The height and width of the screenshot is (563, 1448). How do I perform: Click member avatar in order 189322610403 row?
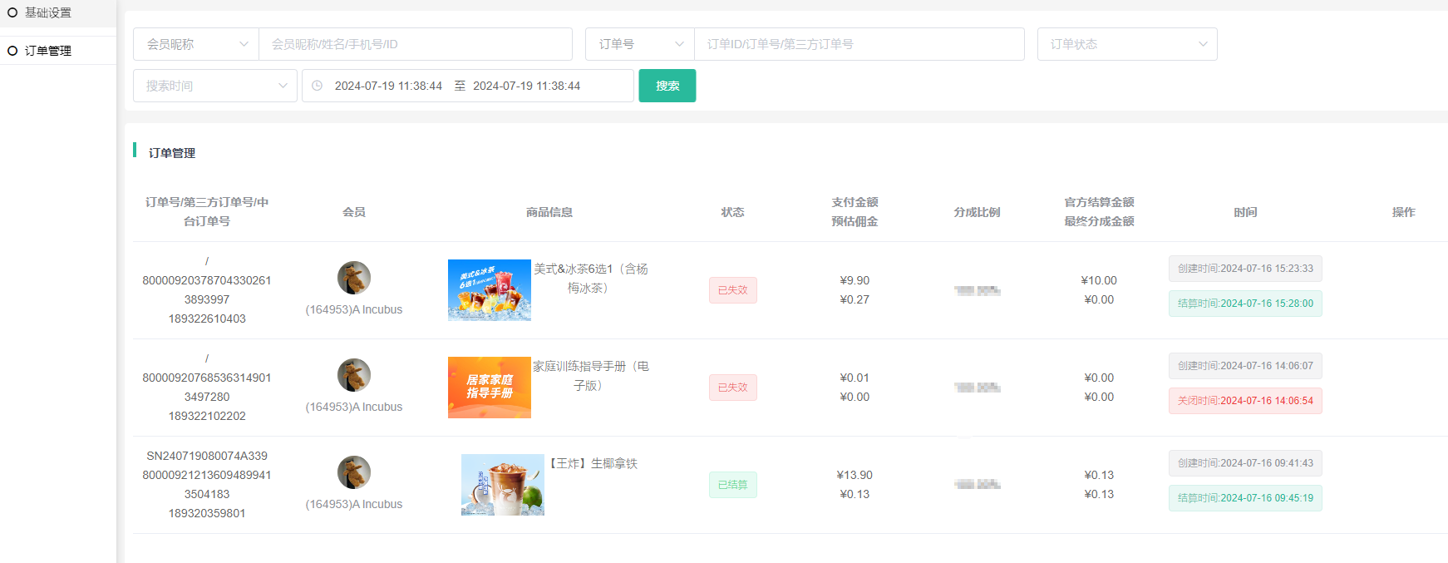pyautogui.click(x=354, y=278)
